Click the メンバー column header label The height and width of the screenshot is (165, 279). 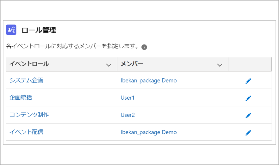pos(132,64)
